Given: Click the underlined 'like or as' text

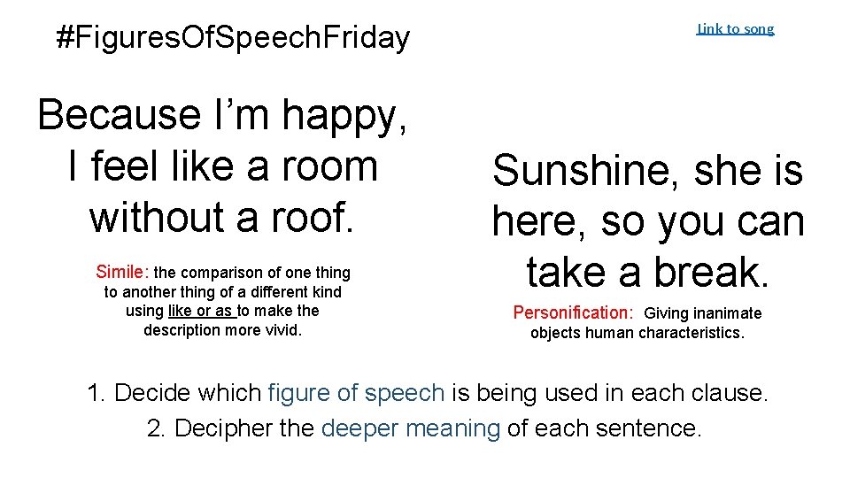Looking at the screenshot, I should point(201,311).
